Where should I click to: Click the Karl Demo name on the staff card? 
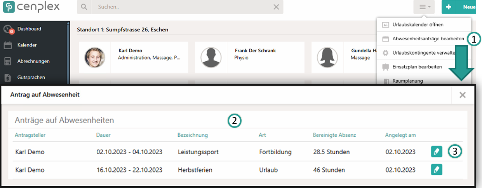pyautogui.click(x=130, y=51)
